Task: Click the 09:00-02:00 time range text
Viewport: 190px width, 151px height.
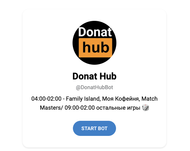Action: click(80, 108)
